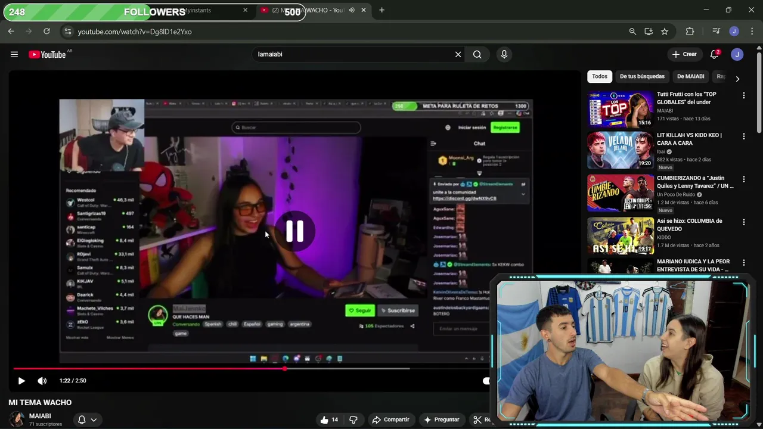Open the MAIABI channel avatar
This screenshot has height=429, width=763.
[x=17, y=419]
